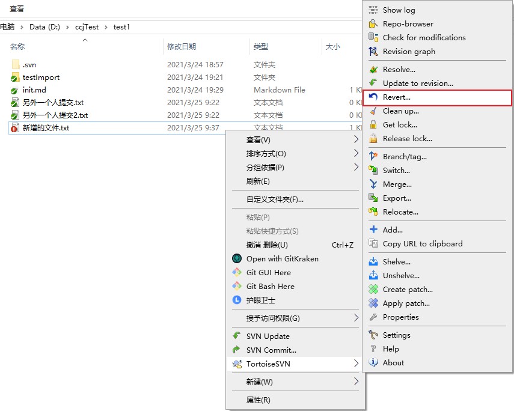Click the Get lock padlock icon
The width and height of the screenshot is (514, 411).
pos(373,125)
